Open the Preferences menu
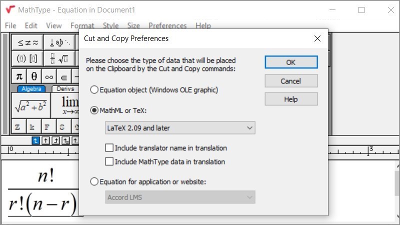The image size is (400, 225). 167,25
